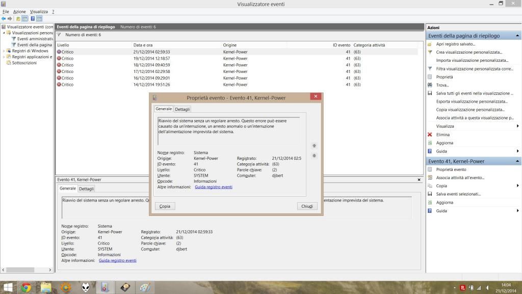522x294 pixels.
Task: Click the Apri registro salvato folder icon
Action: (430, 44)
